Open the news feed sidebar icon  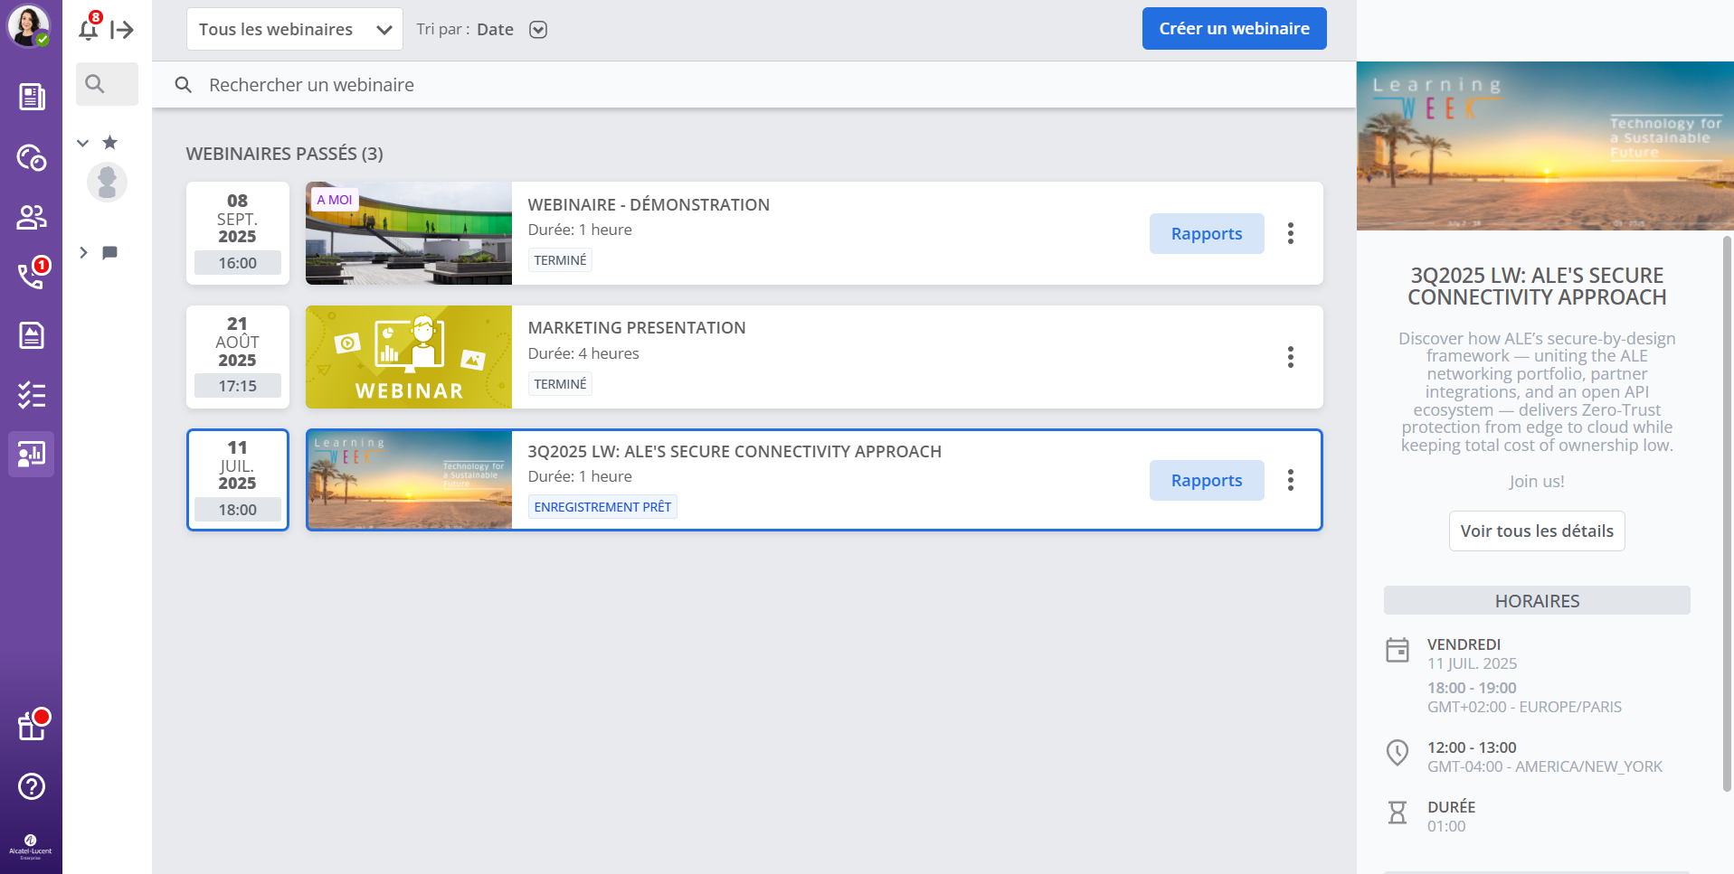32,97
